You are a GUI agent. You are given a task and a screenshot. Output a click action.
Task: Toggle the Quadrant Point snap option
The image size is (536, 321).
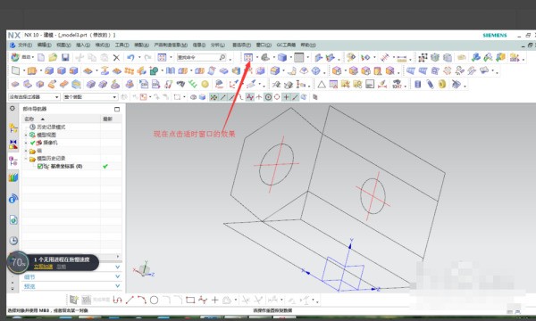click(x=277, y=97)
